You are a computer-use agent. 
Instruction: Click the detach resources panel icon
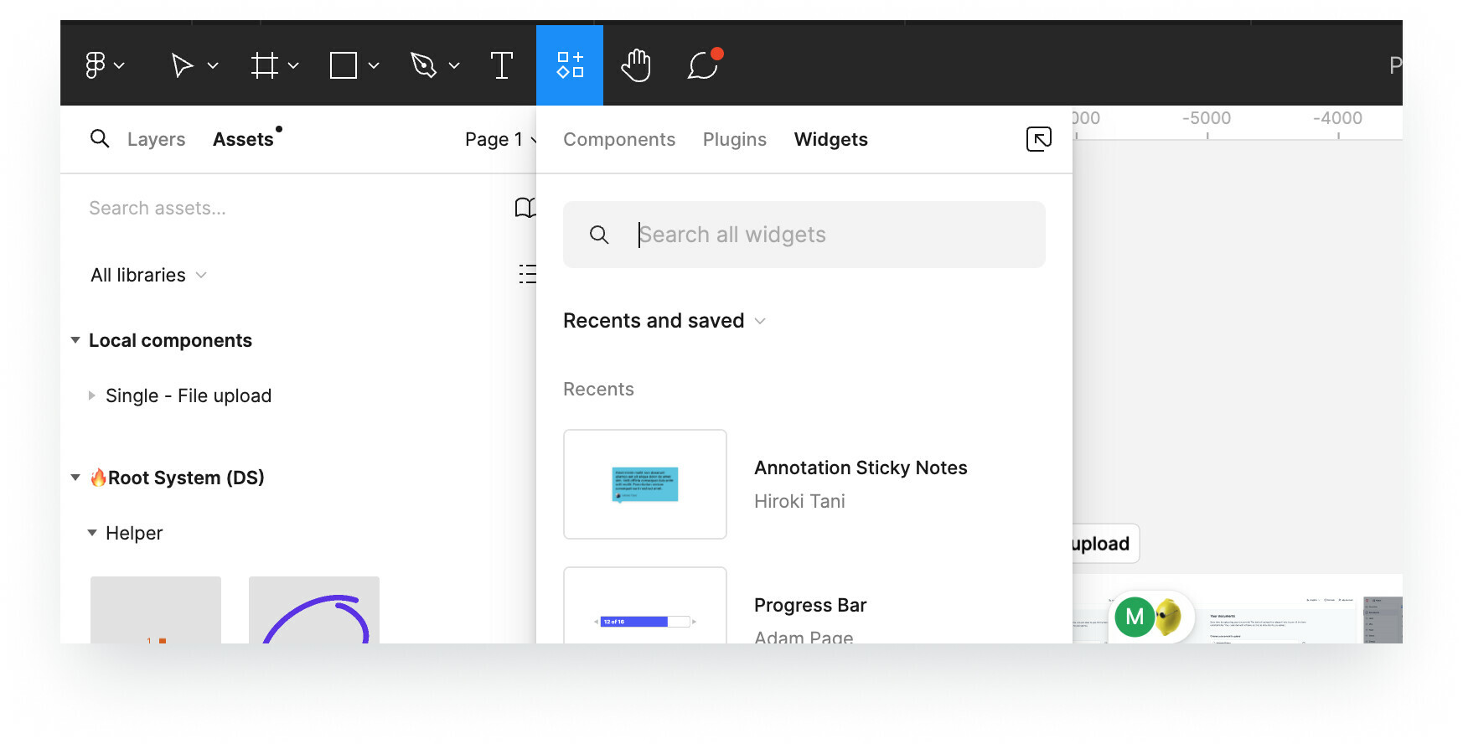tap(1039, 139)
